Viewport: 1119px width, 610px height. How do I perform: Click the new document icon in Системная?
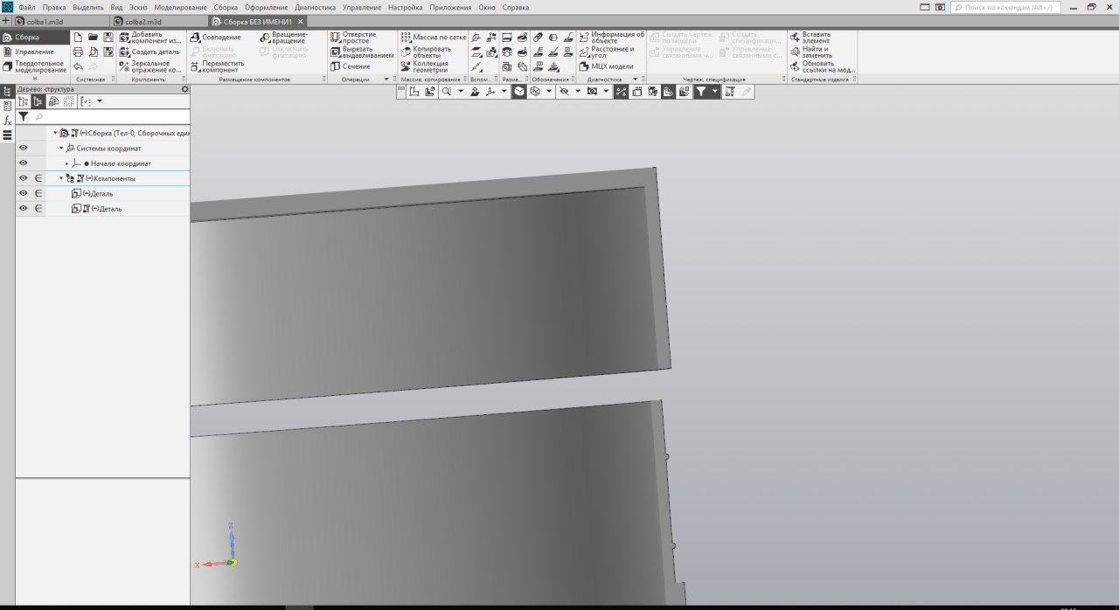pos(78,38)
